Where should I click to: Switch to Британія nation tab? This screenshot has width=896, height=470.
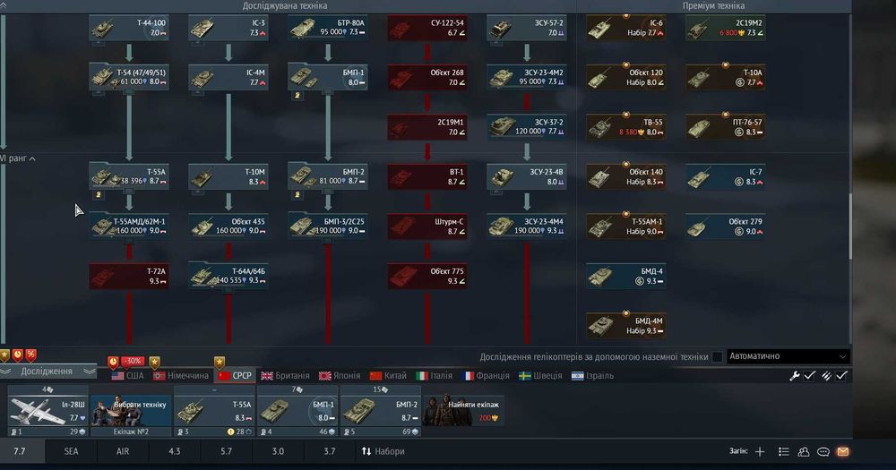(285, 376)
